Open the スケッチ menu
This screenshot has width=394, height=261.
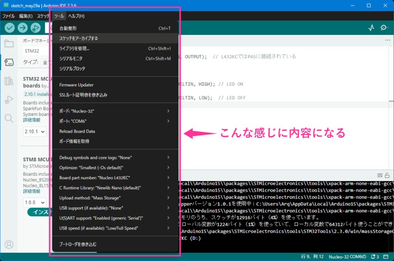click(43, 16)
